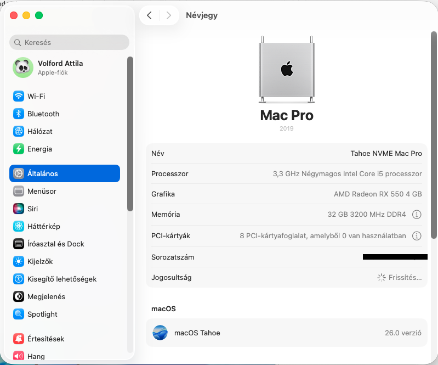
Task: Select Energia label in sidebar
Action: 39,149
